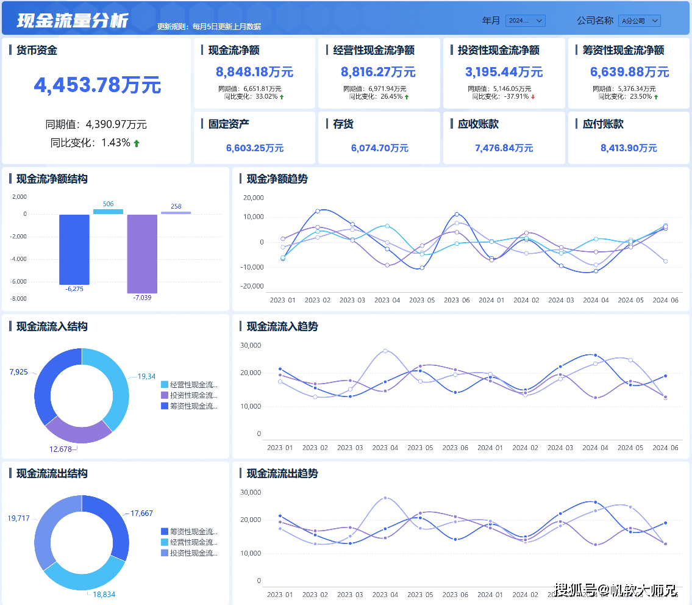
Task: Open the 公司名称 company dropdown
Action: [x=639, y=21]
